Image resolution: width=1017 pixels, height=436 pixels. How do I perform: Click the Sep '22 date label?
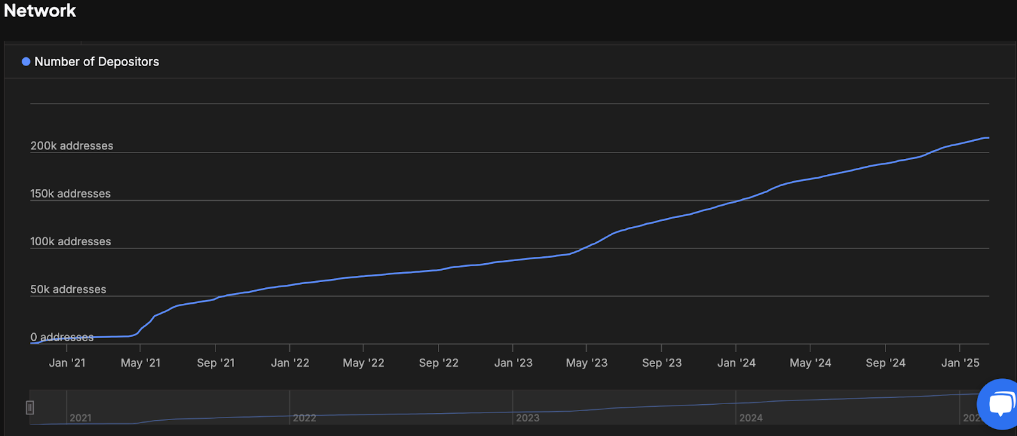pyautogui.click(x=439, y=363)
